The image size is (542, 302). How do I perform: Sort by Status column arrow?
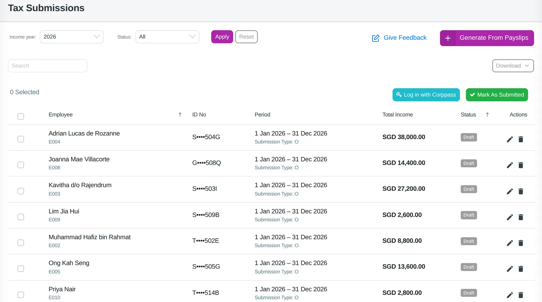(487, 115)
